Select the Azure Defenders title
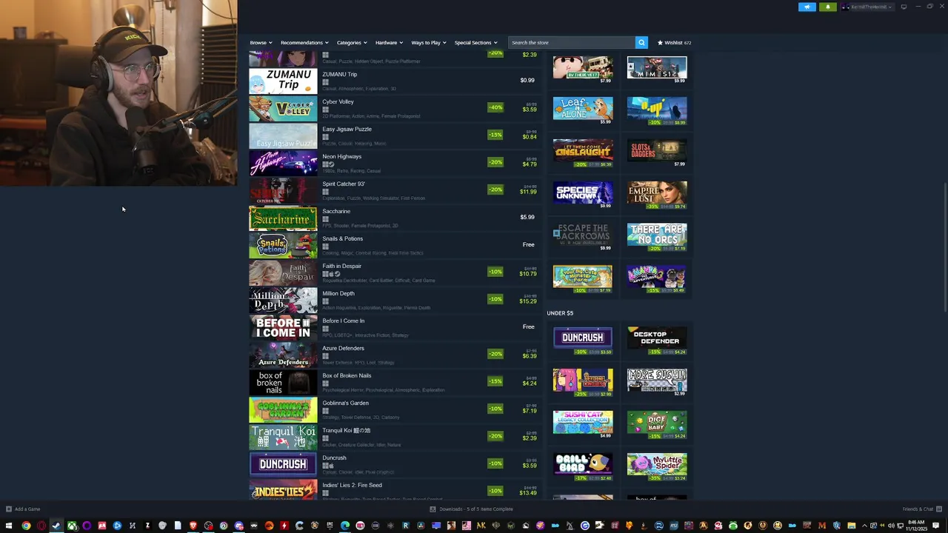The image size is (948, 533). [x=343, y=348]
